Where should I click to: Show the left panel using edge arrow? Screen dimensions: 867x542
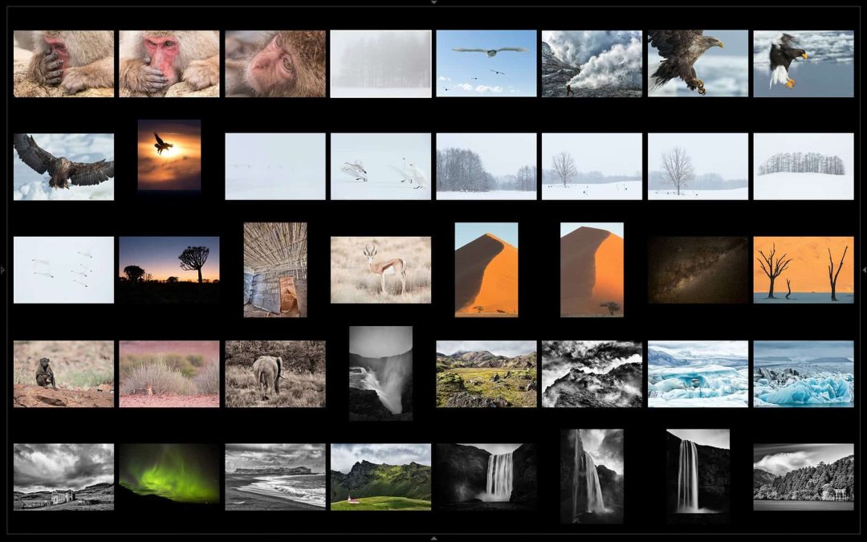pos(2,271)
